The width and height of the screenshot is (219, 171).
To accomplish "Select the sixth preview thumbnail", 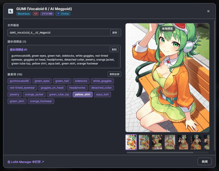I will [196, 142].
